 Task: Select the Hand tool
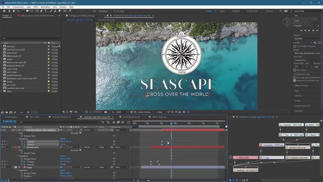click(x=14, y=11)
